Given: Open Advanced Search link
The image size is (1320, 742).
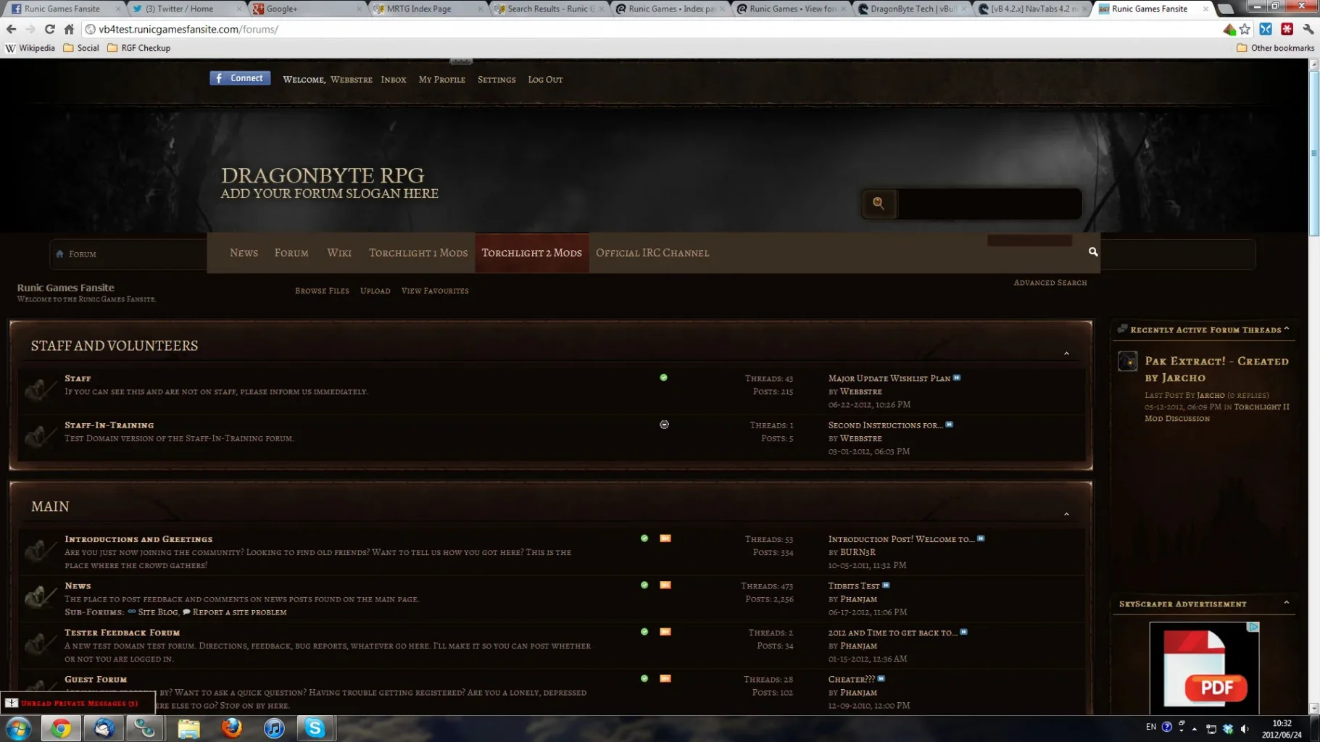Looking at the screenshot, I should click(x=1050, y=283).
